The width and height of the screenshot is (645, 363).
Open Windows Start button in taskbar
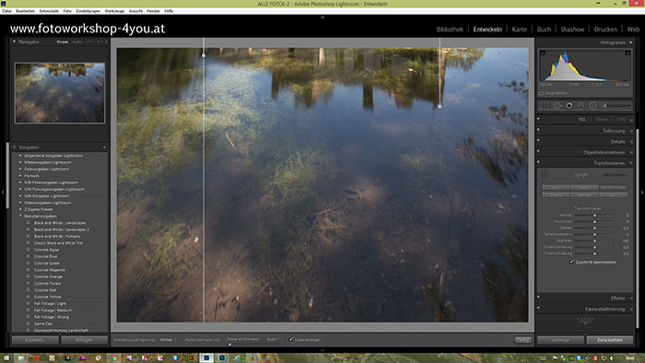(6, 357)
